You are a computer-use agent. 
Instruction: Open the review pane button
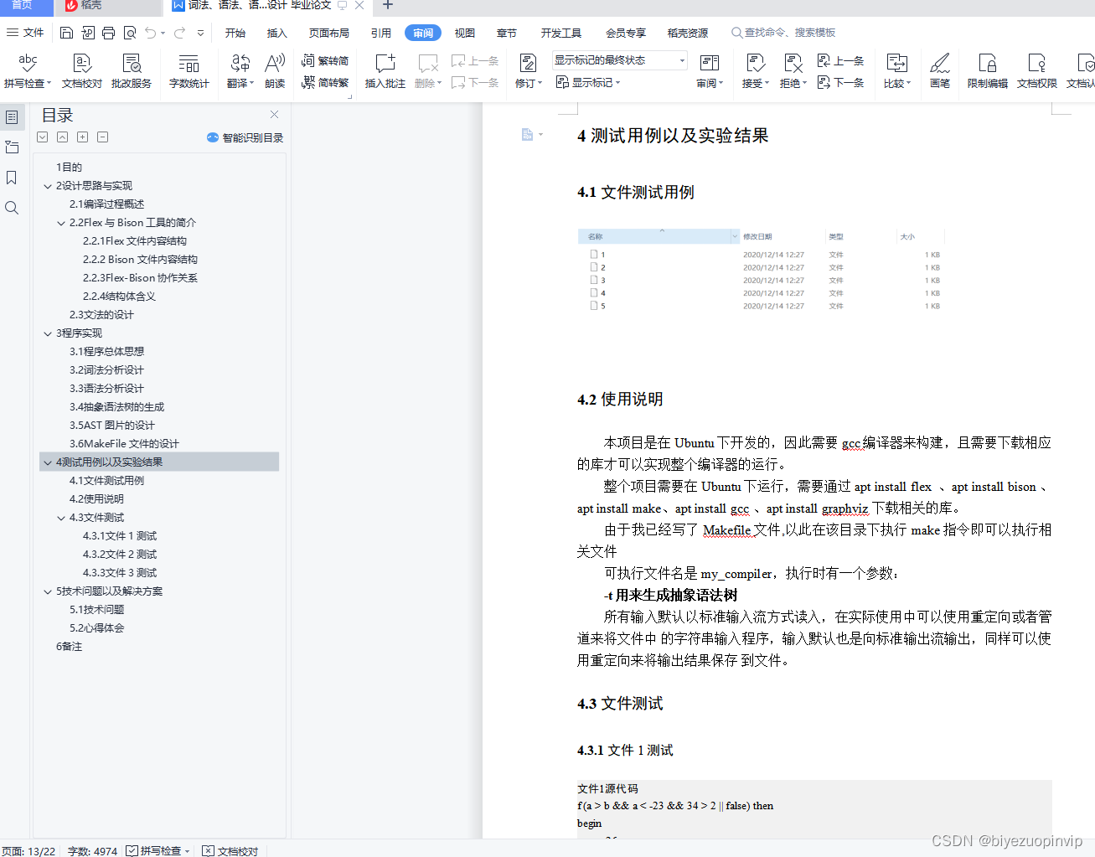(x=710, y=70)
